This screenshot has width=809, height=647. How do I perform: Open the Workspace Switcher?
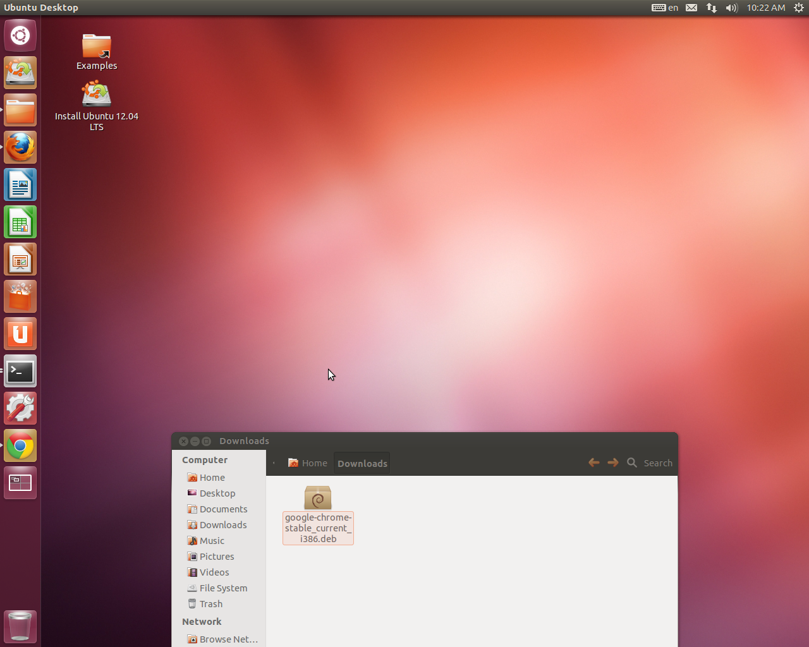20,483
